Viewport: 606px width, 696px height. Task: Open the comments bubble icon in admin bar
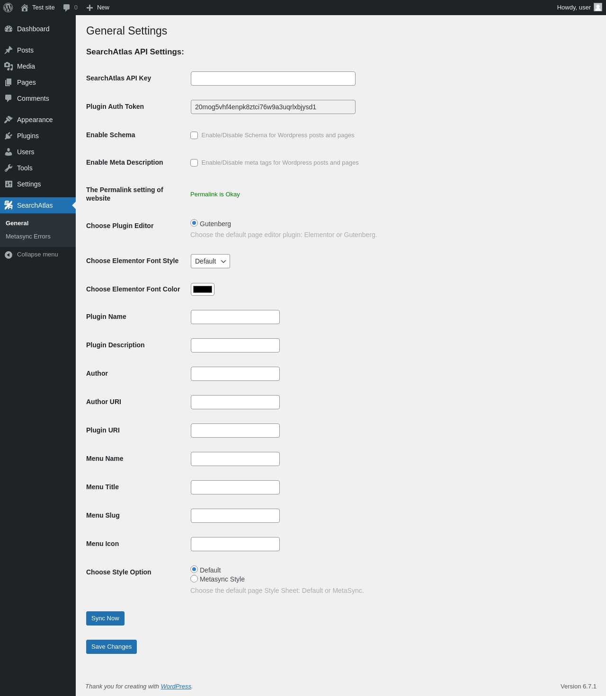[x=67, y=8]
